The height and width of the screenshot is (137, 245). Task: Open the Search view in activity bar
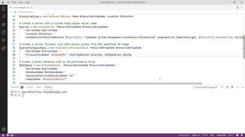point(3,16)
